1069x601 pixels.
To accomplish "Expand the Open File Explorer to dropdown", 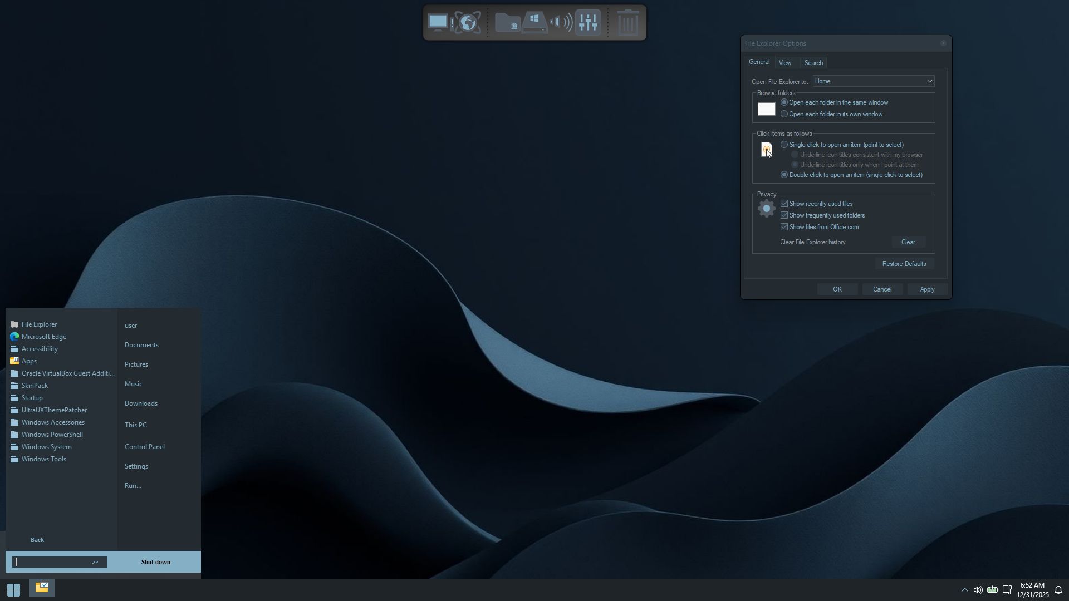I will (873, 81).
